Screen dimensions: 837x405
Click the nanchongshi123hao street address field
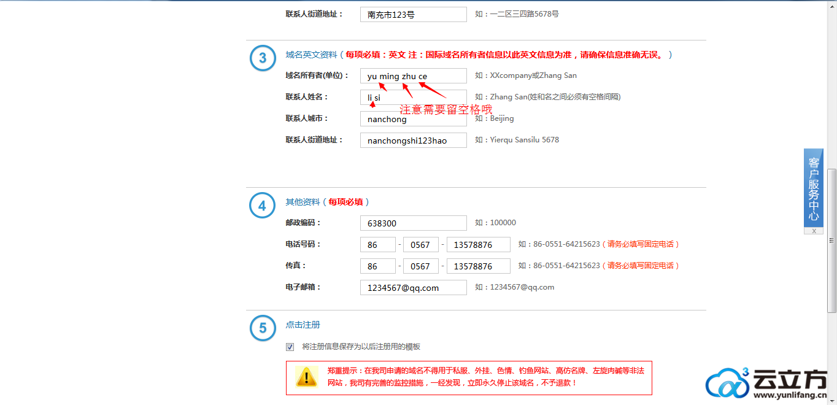413,141
